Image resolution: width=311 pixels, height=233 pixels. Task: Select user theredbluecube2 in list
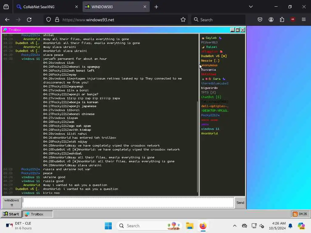215,83
